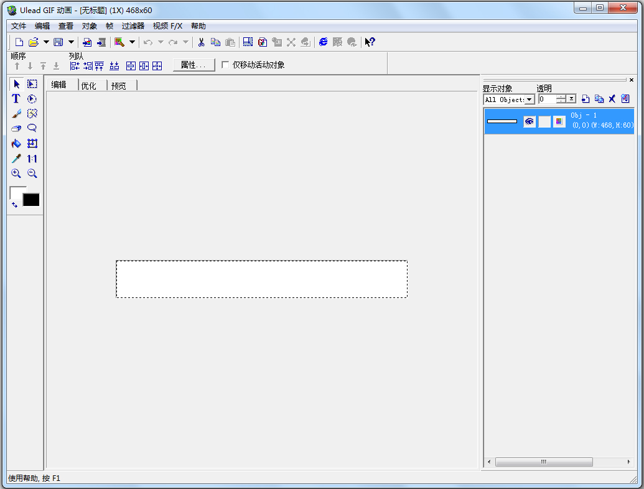
Task: Select the Eyedropper color picker tool
Action: tap(16, 159)
